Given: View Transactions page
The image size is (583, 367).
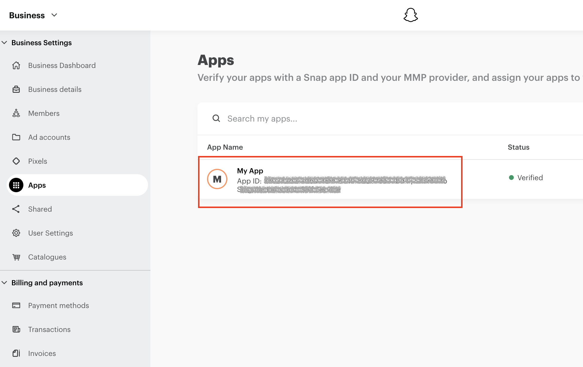Looking at the screenshot, I should pos(49,329).
